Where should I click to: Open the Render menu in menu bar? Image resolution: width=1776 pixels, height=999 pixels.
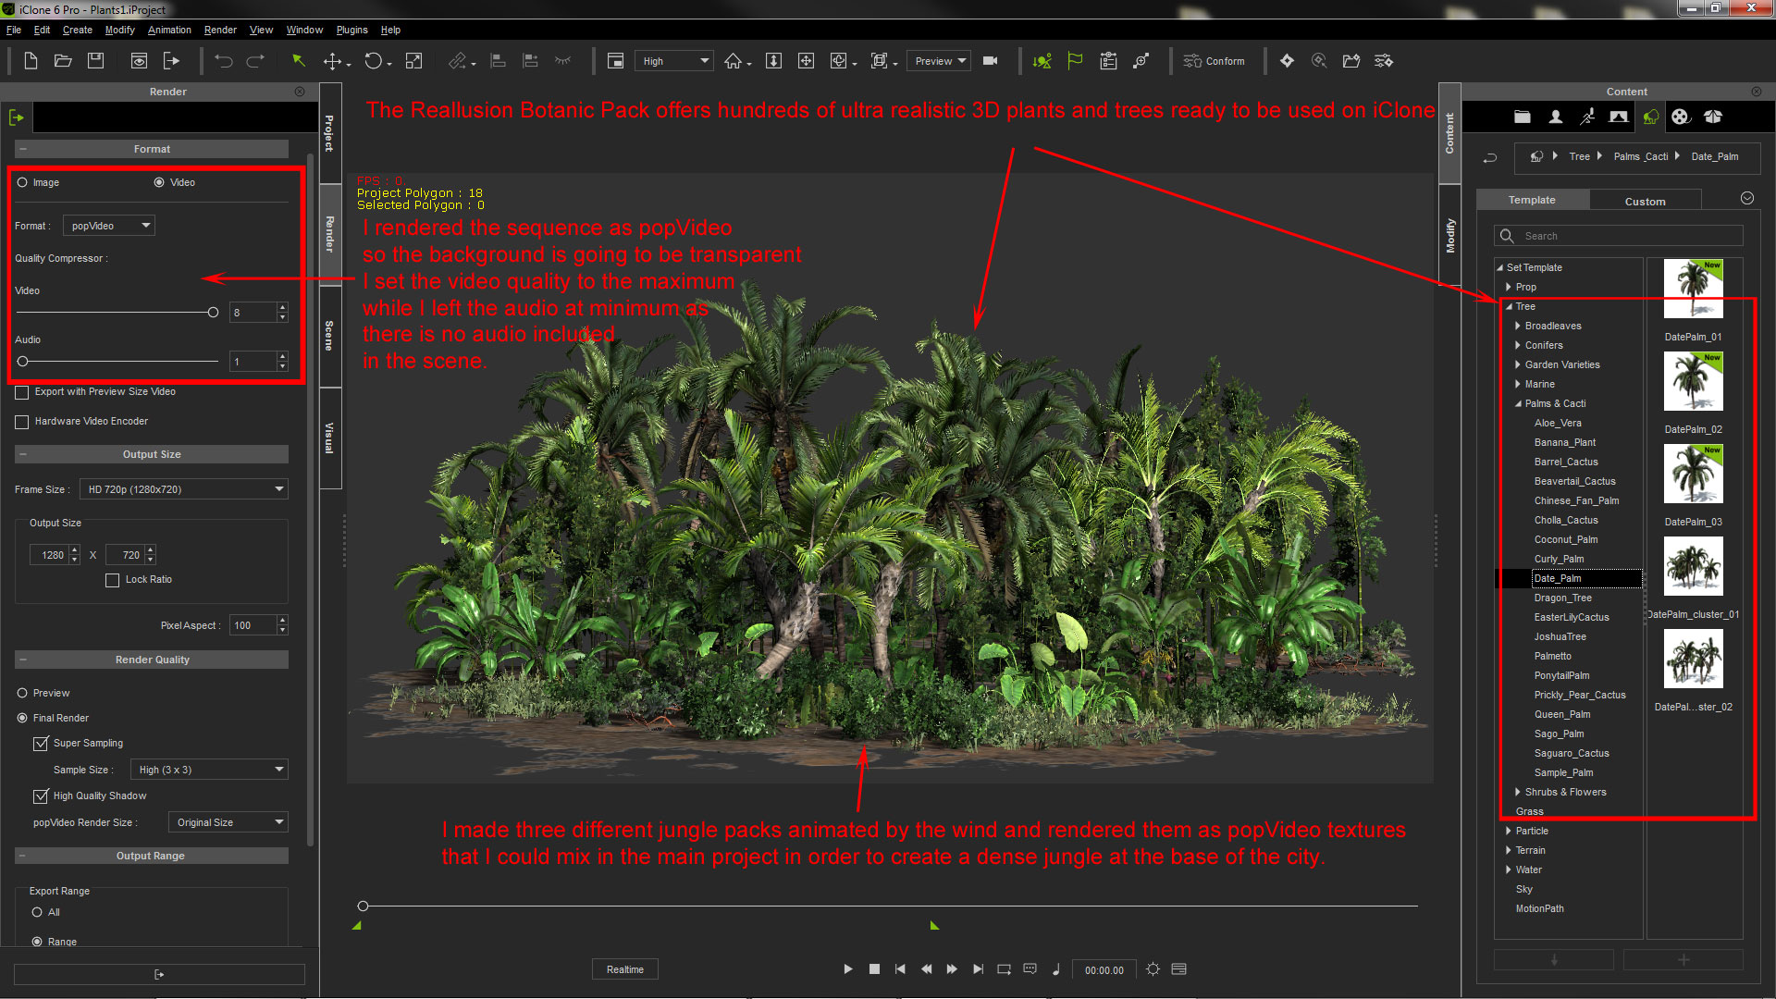click(x=220, y=30)
